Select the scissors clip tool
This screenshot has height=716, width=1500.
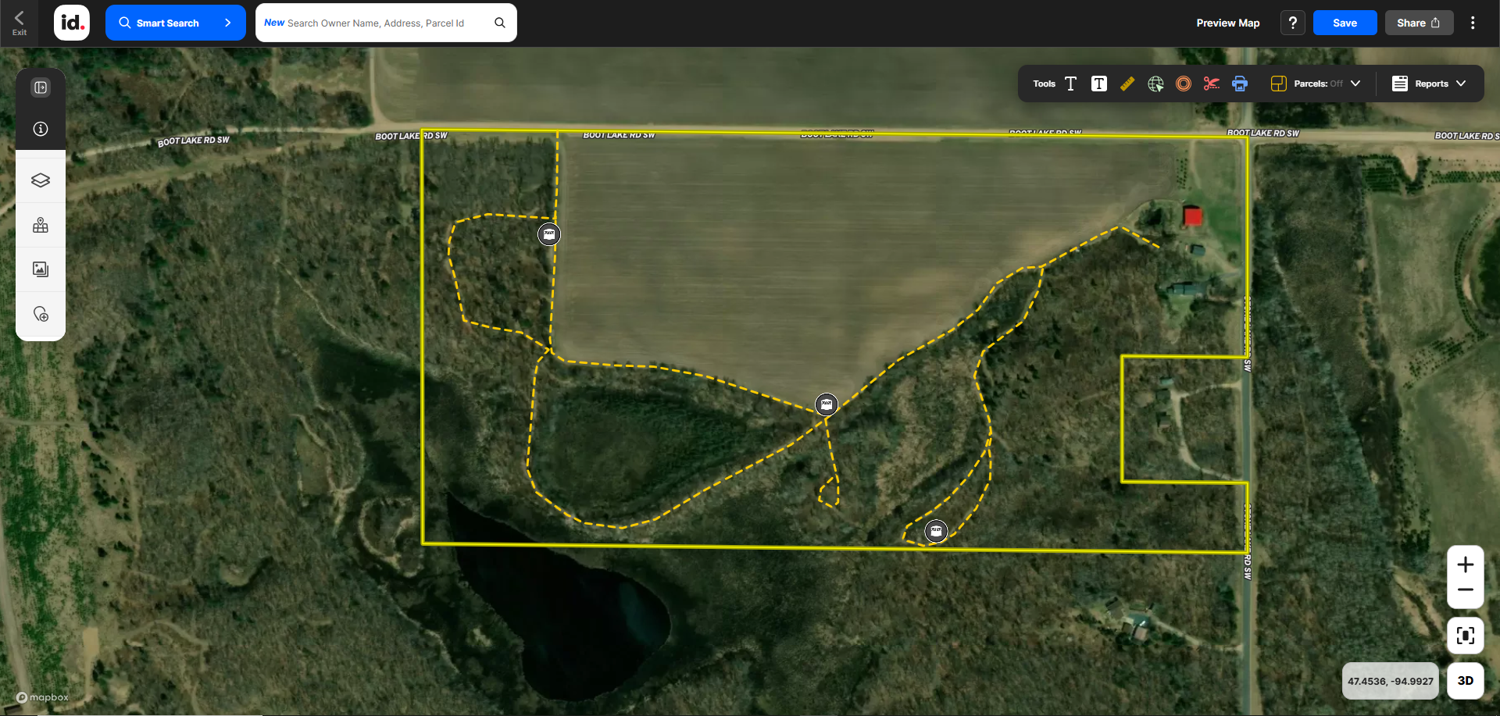(x=1212, y=84)
